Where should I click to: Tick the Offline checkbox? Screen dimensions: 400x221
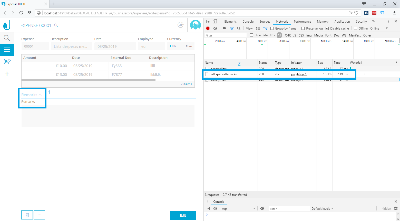[x=356, y=28]
